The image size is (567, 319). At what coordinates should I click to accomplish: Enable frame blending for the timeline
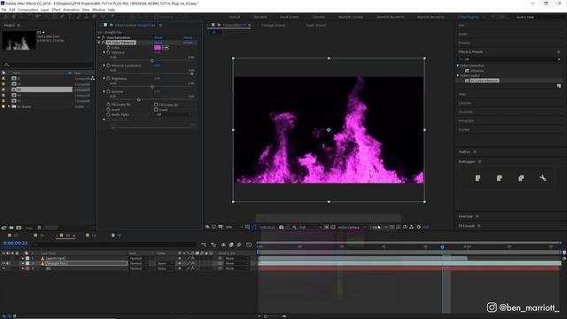click(231, 245)
